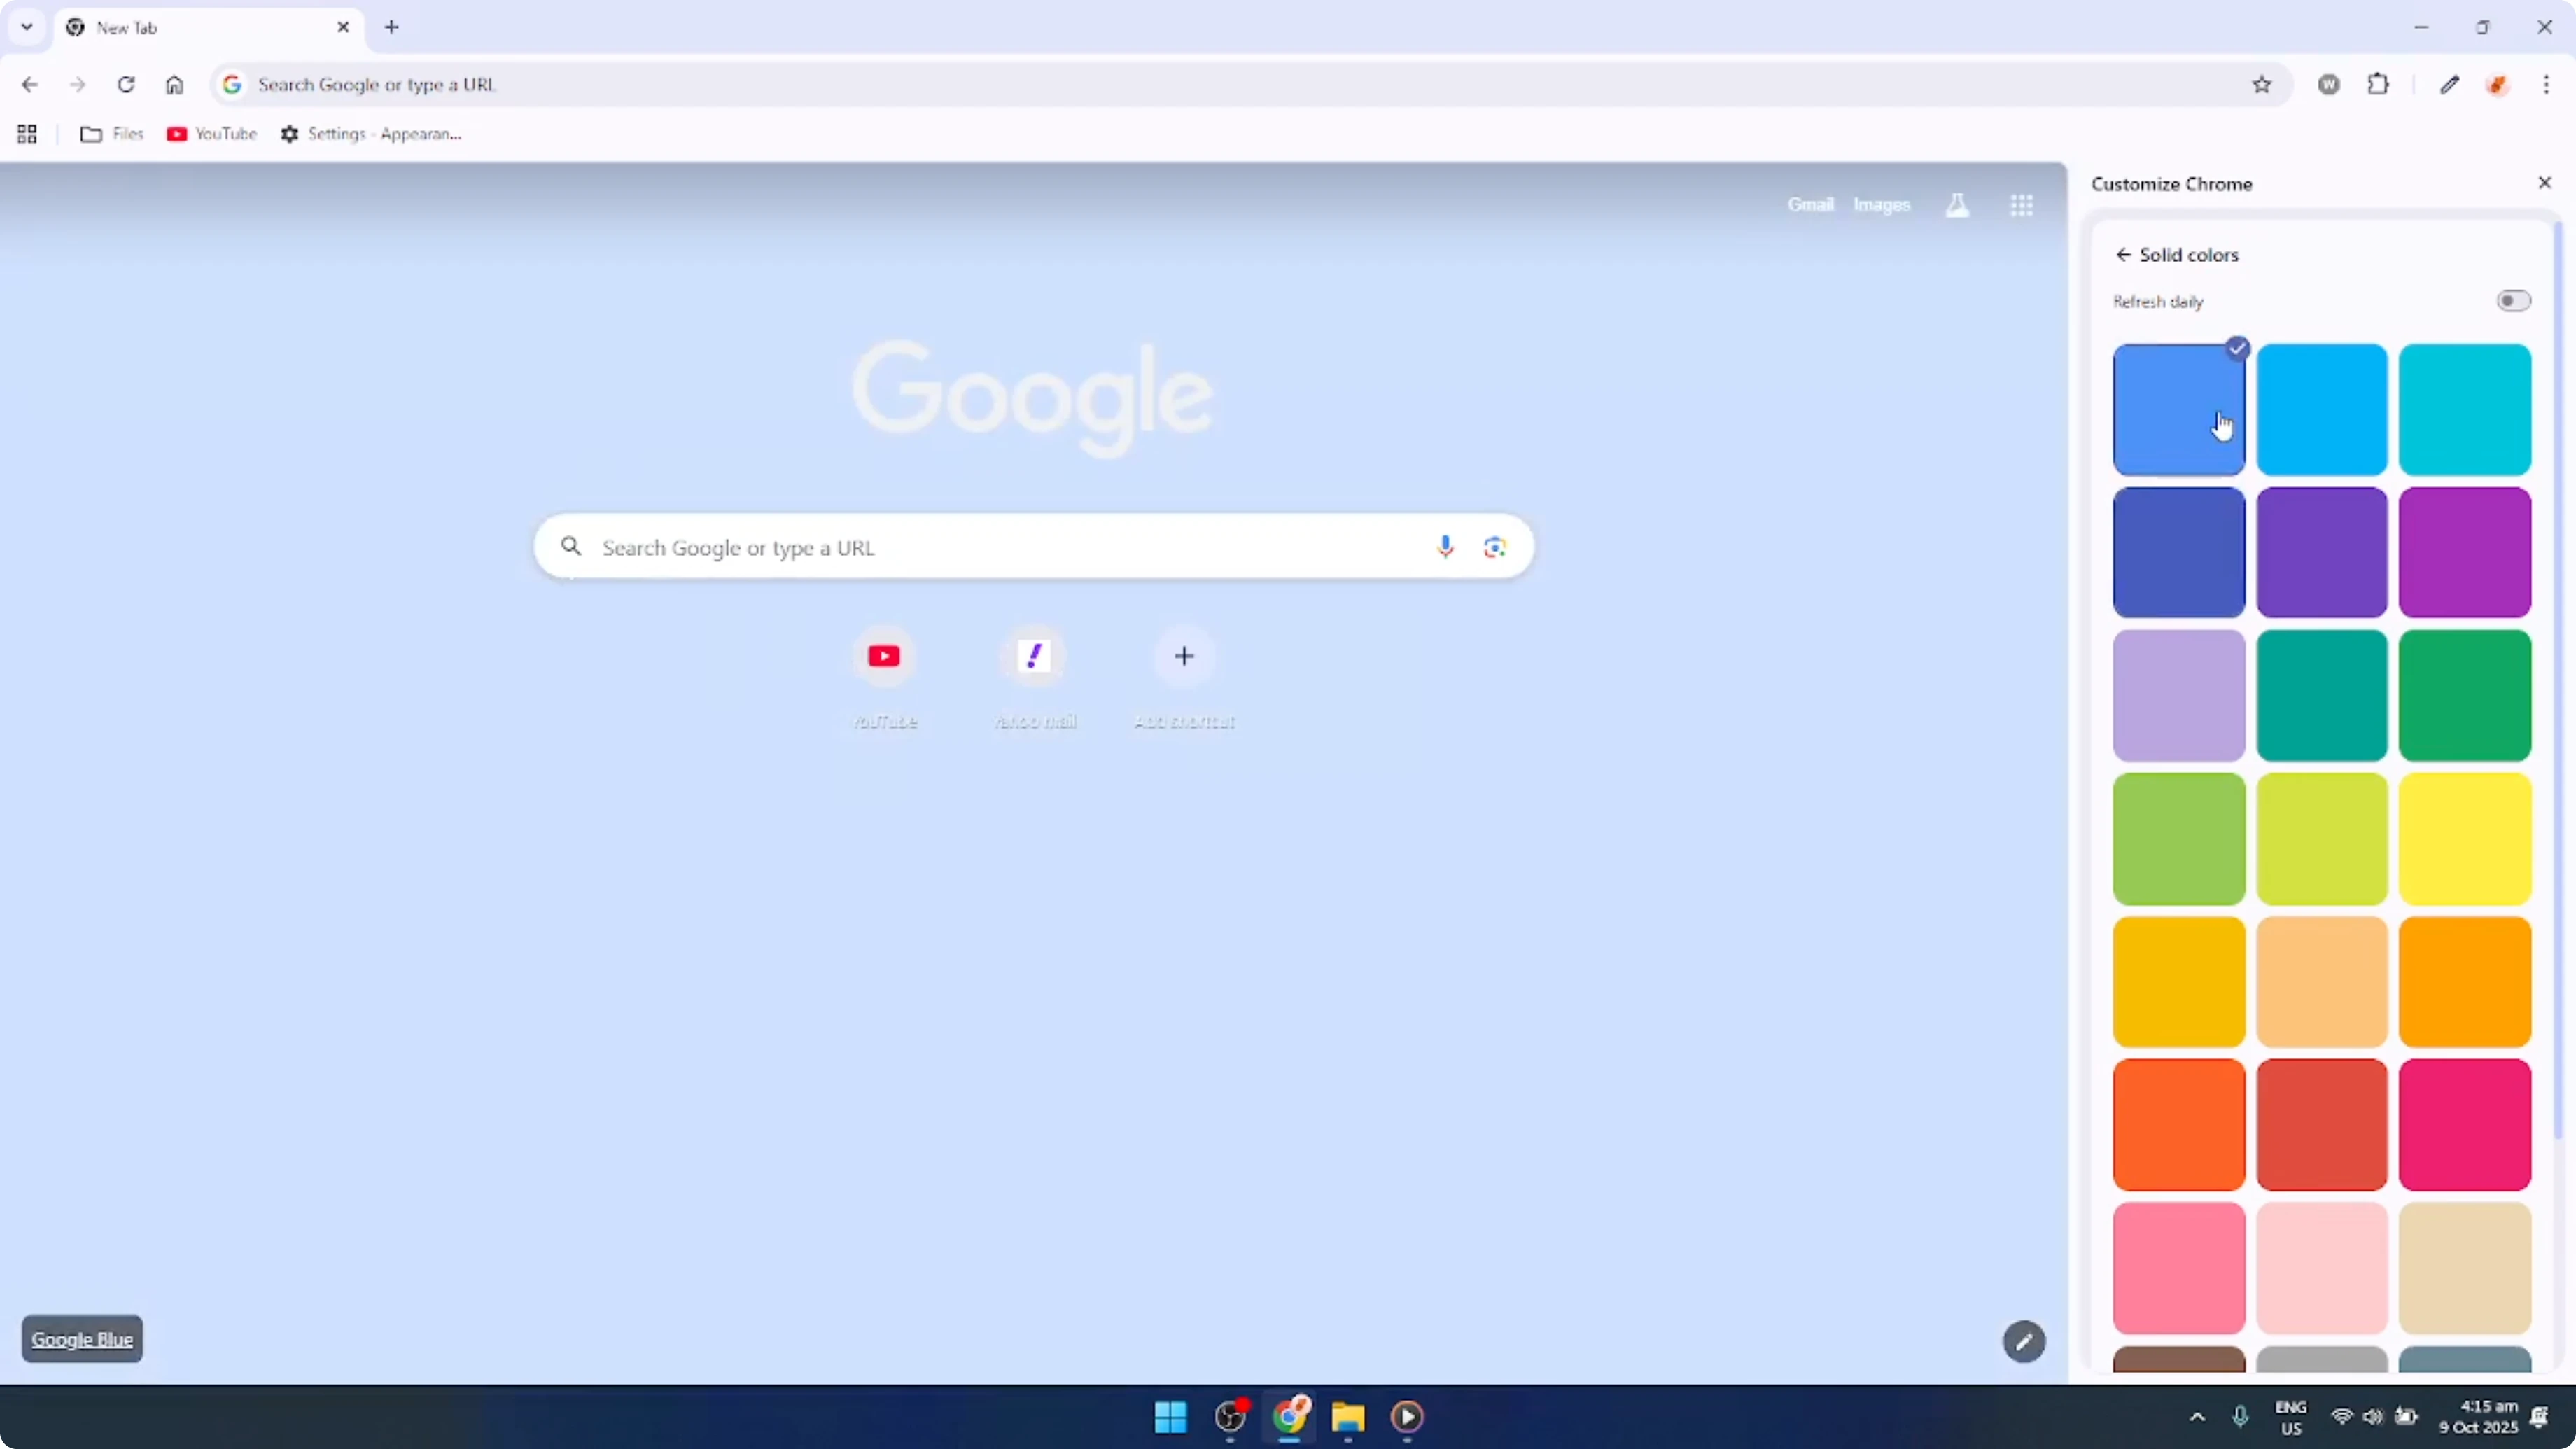Open Google Lens image search icon
Screen dimensions: 2576x1449
coord(1494,546)
